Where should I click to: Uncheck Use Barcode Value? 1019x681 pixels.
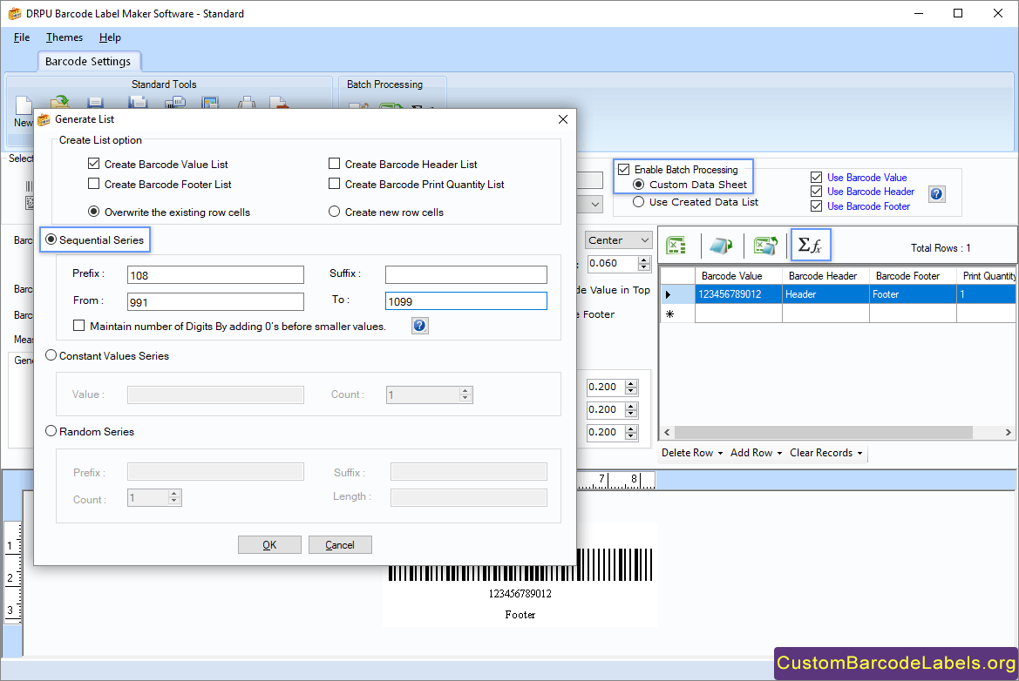pyautogui.click(x=816, y=178)
